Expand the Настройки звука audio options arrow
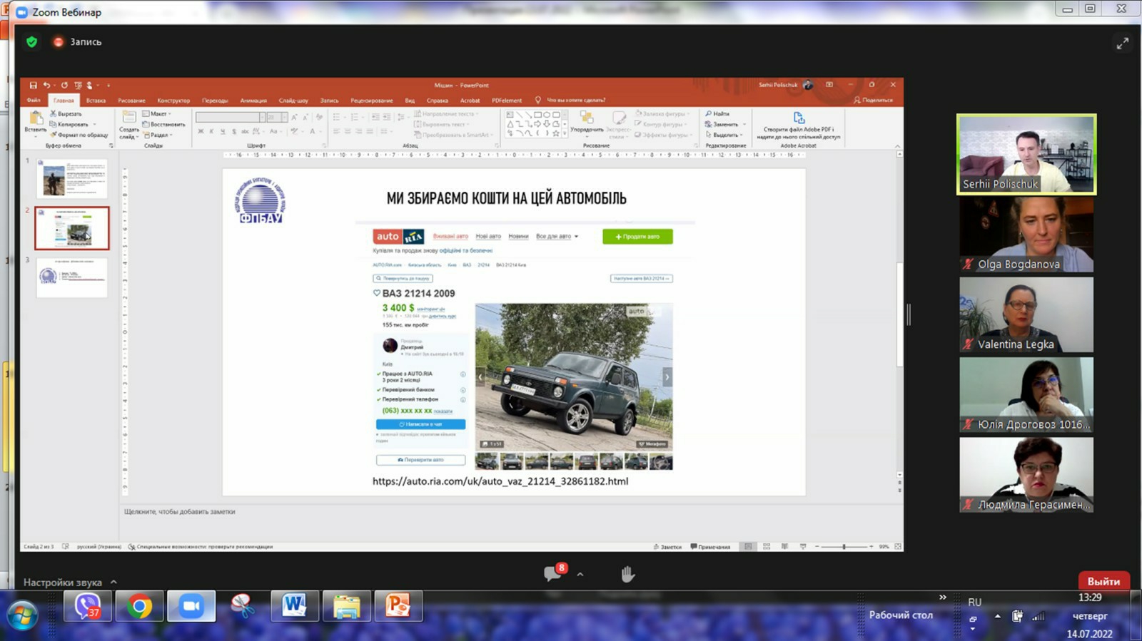The width and height of the screenshot is (1142, 641). coord(113,582)
